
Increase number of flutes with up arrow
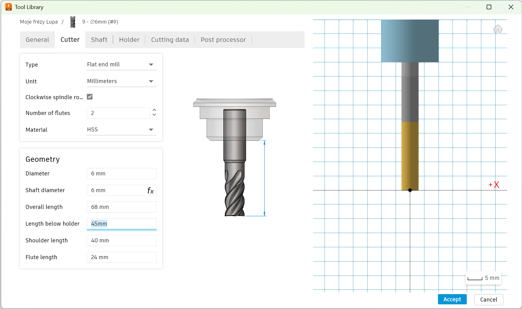[x=154, y=110]
